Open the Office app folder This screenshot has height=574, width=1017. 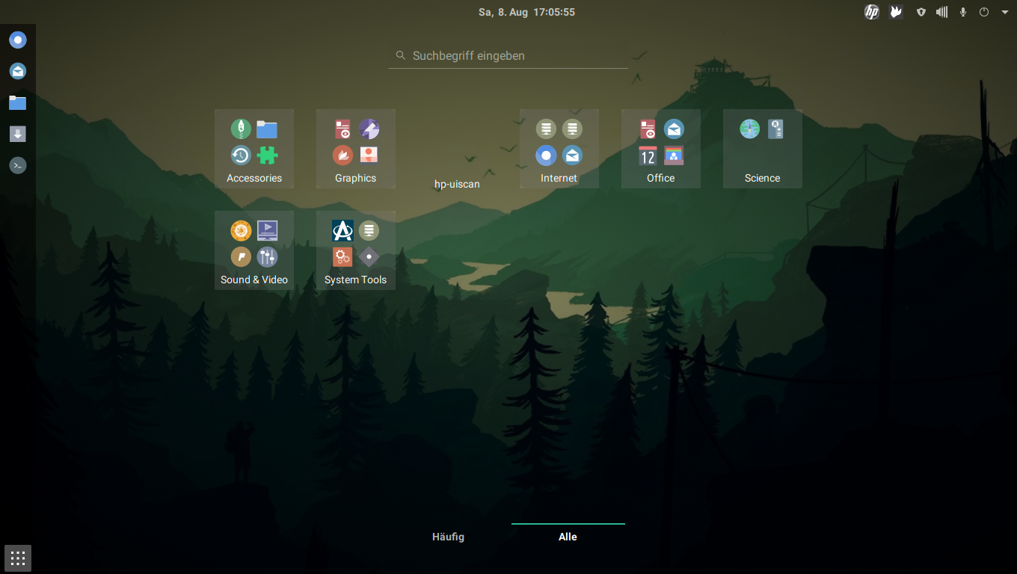(x=661, y=149)
